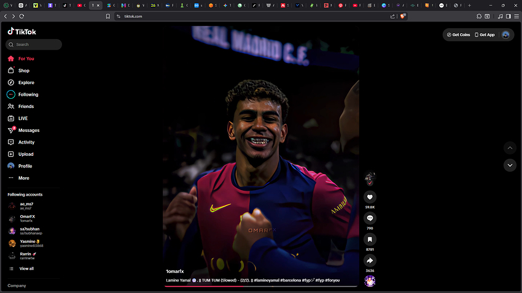The width and height of the screenshot is (522, 293).
Task: Save video with bookmark icon
Action: (x=370, y=240)
